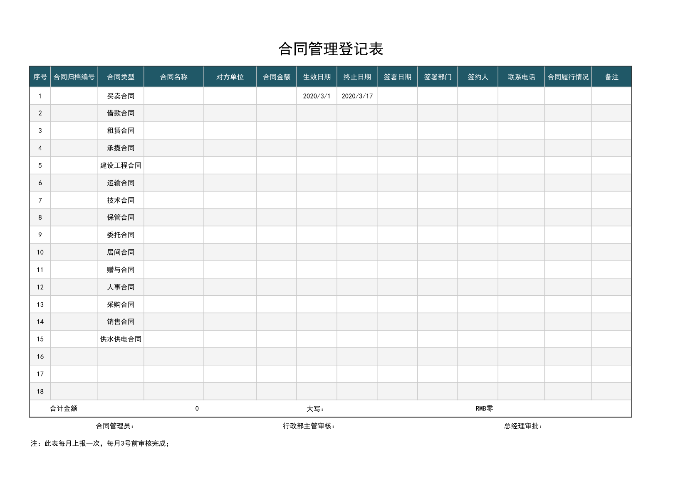Select the 序号 column header
The image size is (688, 486).
40,77
